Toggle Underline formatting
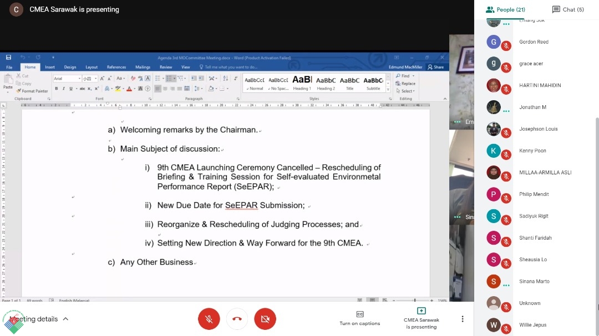This screenshot has height=336, width=599. tap(70, 89)
